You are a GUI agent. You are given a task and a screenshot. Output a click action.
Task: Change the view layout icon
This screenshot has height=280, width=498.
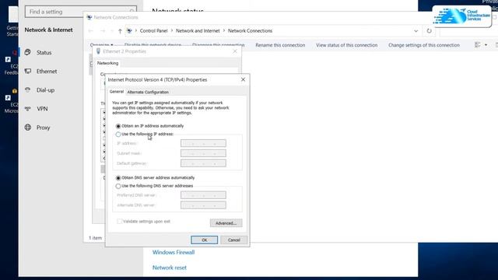point(477,45)
